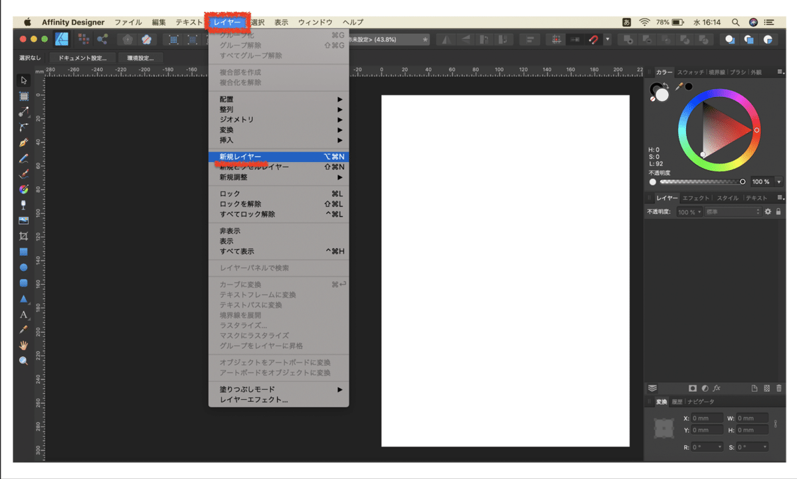Viewport: 797px width, 479px height.
Task: Select the Move tool arrow
Action: 23,80
